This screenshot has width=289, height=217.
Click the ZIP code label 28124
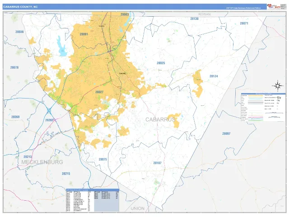(214, 76)
